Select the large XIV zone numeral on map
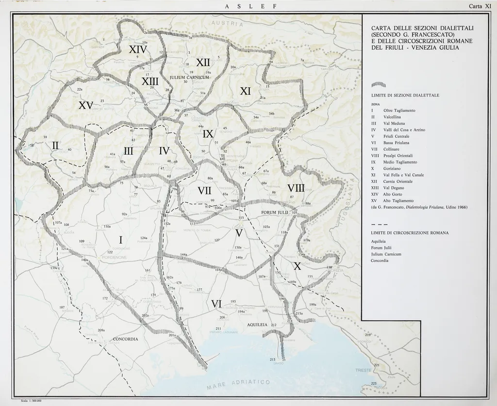This screenshot has height=406, width=497. [141, 49]
